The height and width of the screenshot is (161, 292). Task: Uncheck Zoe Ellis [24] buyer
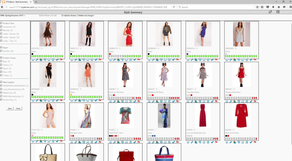1,51
